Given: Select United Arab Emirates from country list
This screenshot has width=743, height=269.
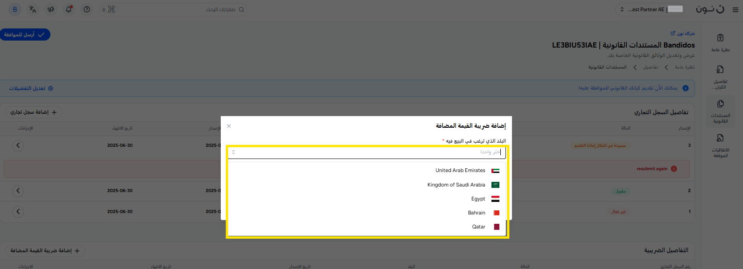Looking at the screenshot, I should 461,171.
